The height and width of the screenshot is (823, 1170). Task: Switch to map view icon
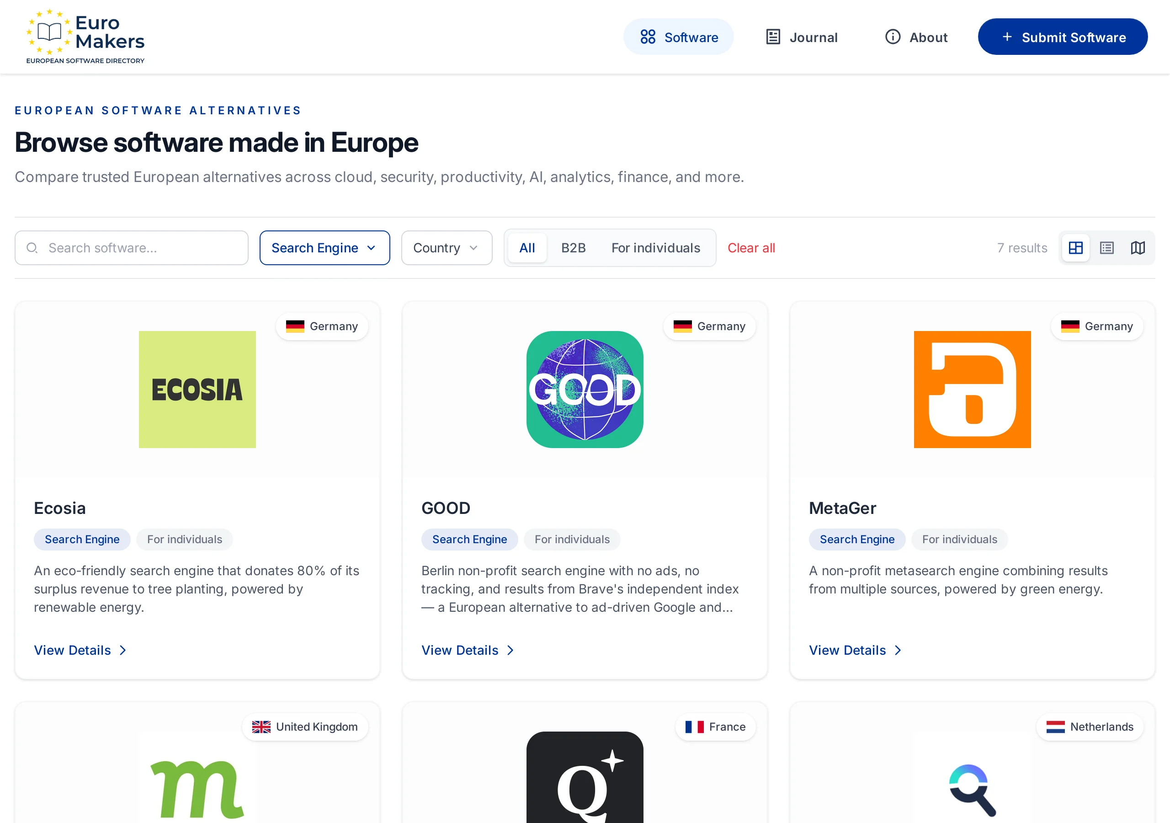1138,248
